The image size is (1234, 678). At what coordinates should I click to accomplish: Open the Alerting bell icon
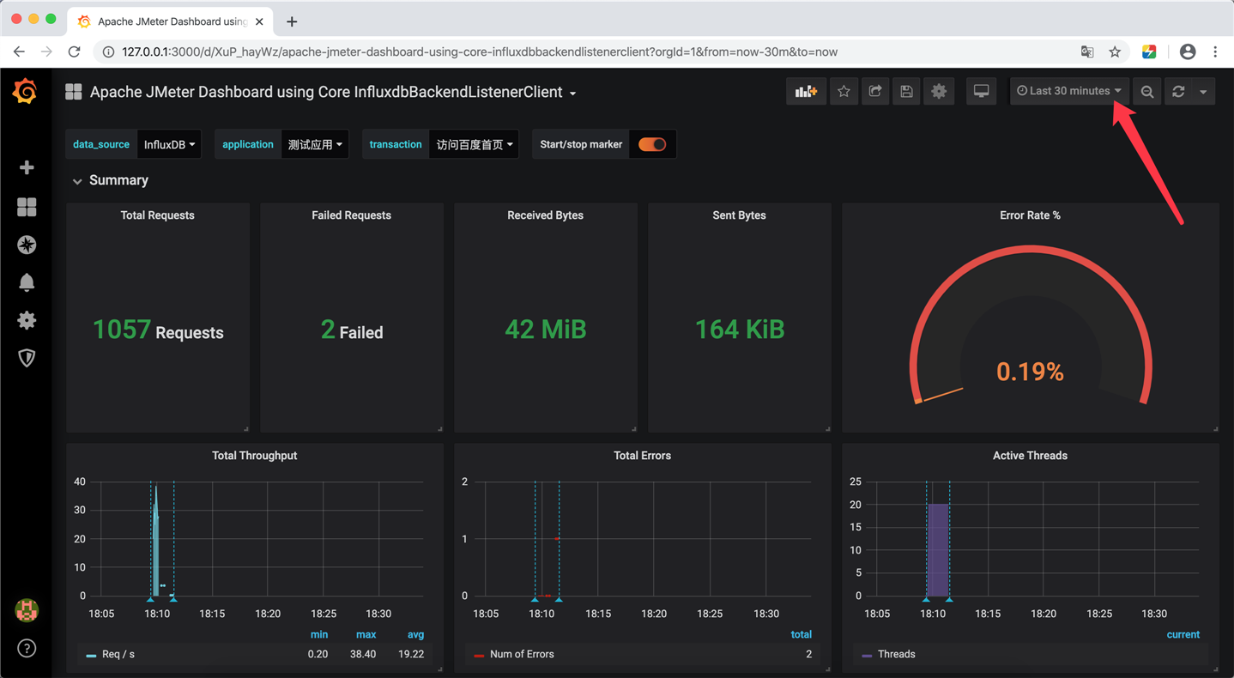pos(27,282)
